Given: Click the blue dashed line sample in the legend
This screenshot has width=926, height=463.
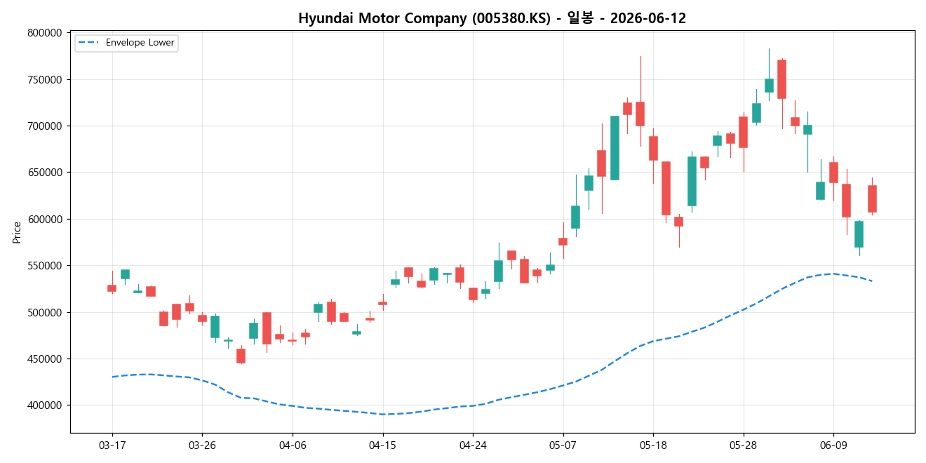Looking at the screenshot, I should coord(89,43).
